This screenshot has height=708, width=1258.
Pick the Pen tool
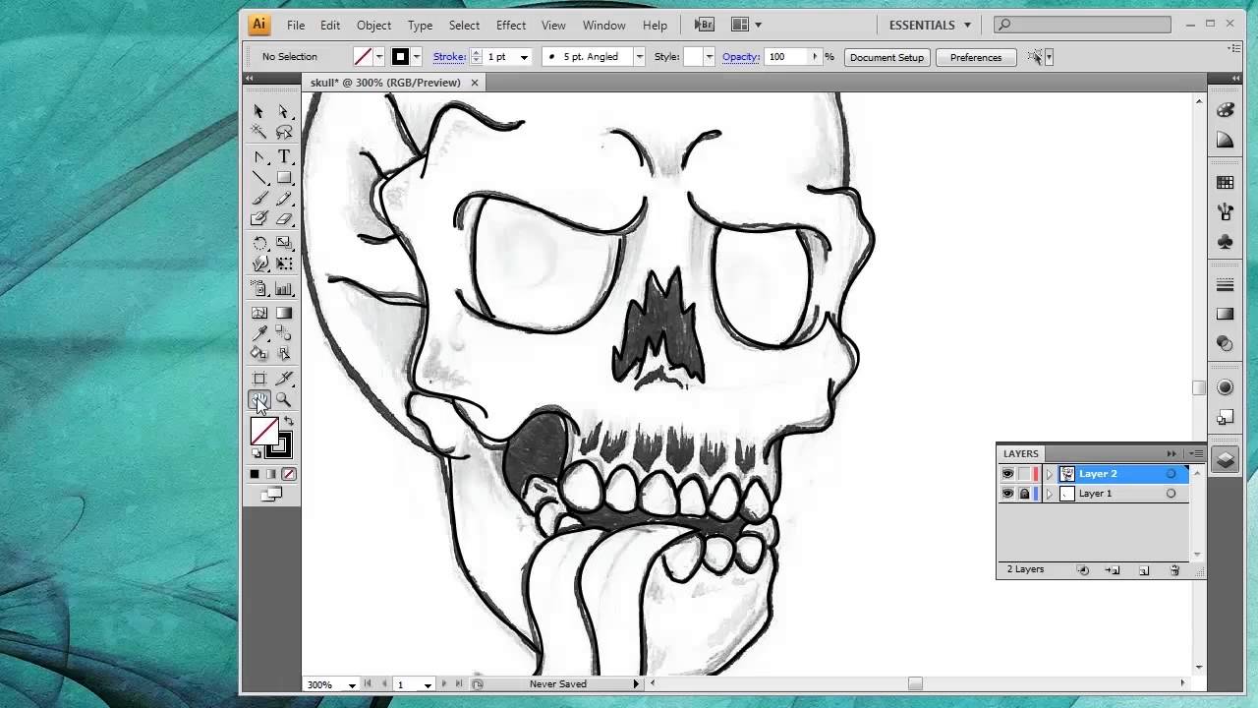click(258, 156)
